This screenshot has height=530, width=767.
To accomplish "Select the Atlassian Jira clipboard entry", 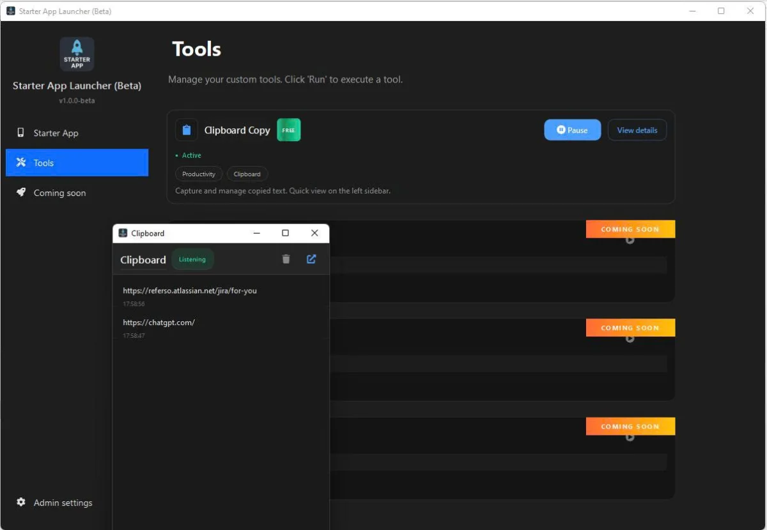I will pyautogui.click(x=190, y=291).
